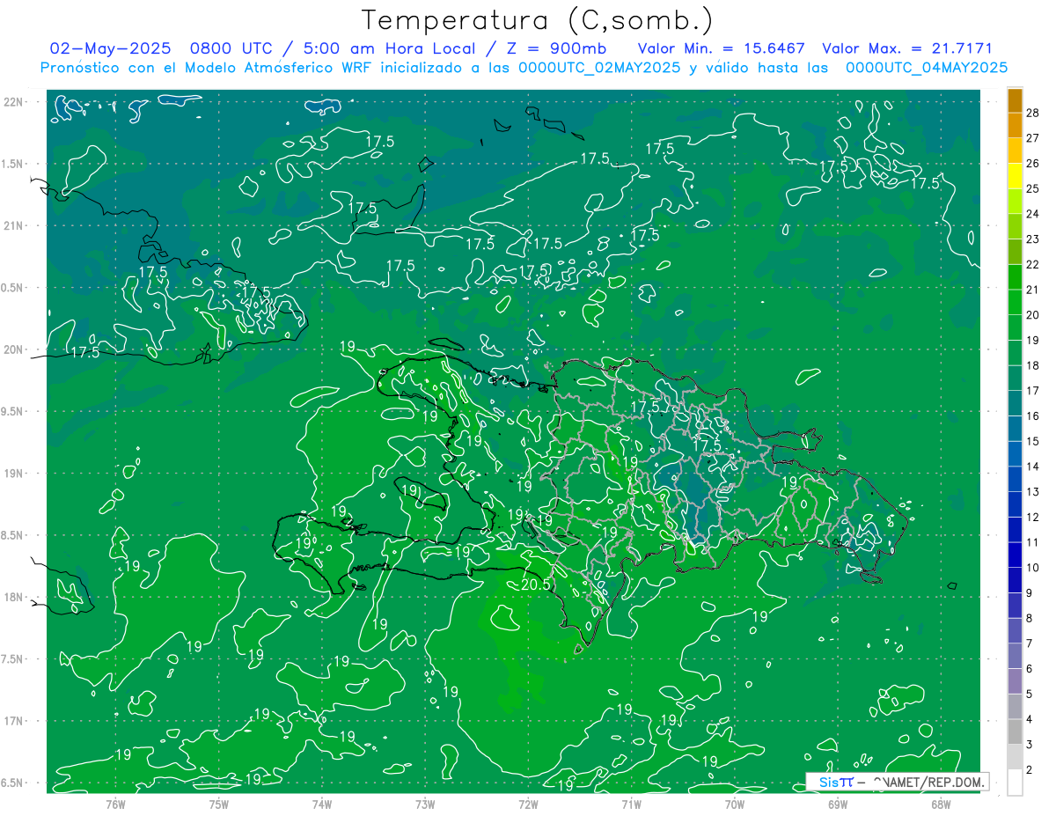Viewport: 1056px width, 816px height.
Task: Click the teal legend swatch between 16 and 17
Action: [1015, 404]
